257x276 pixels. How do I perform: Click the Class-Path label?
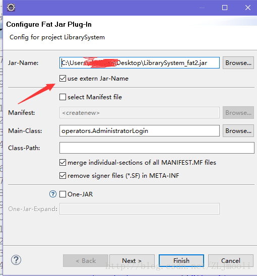tap(24, 148)
